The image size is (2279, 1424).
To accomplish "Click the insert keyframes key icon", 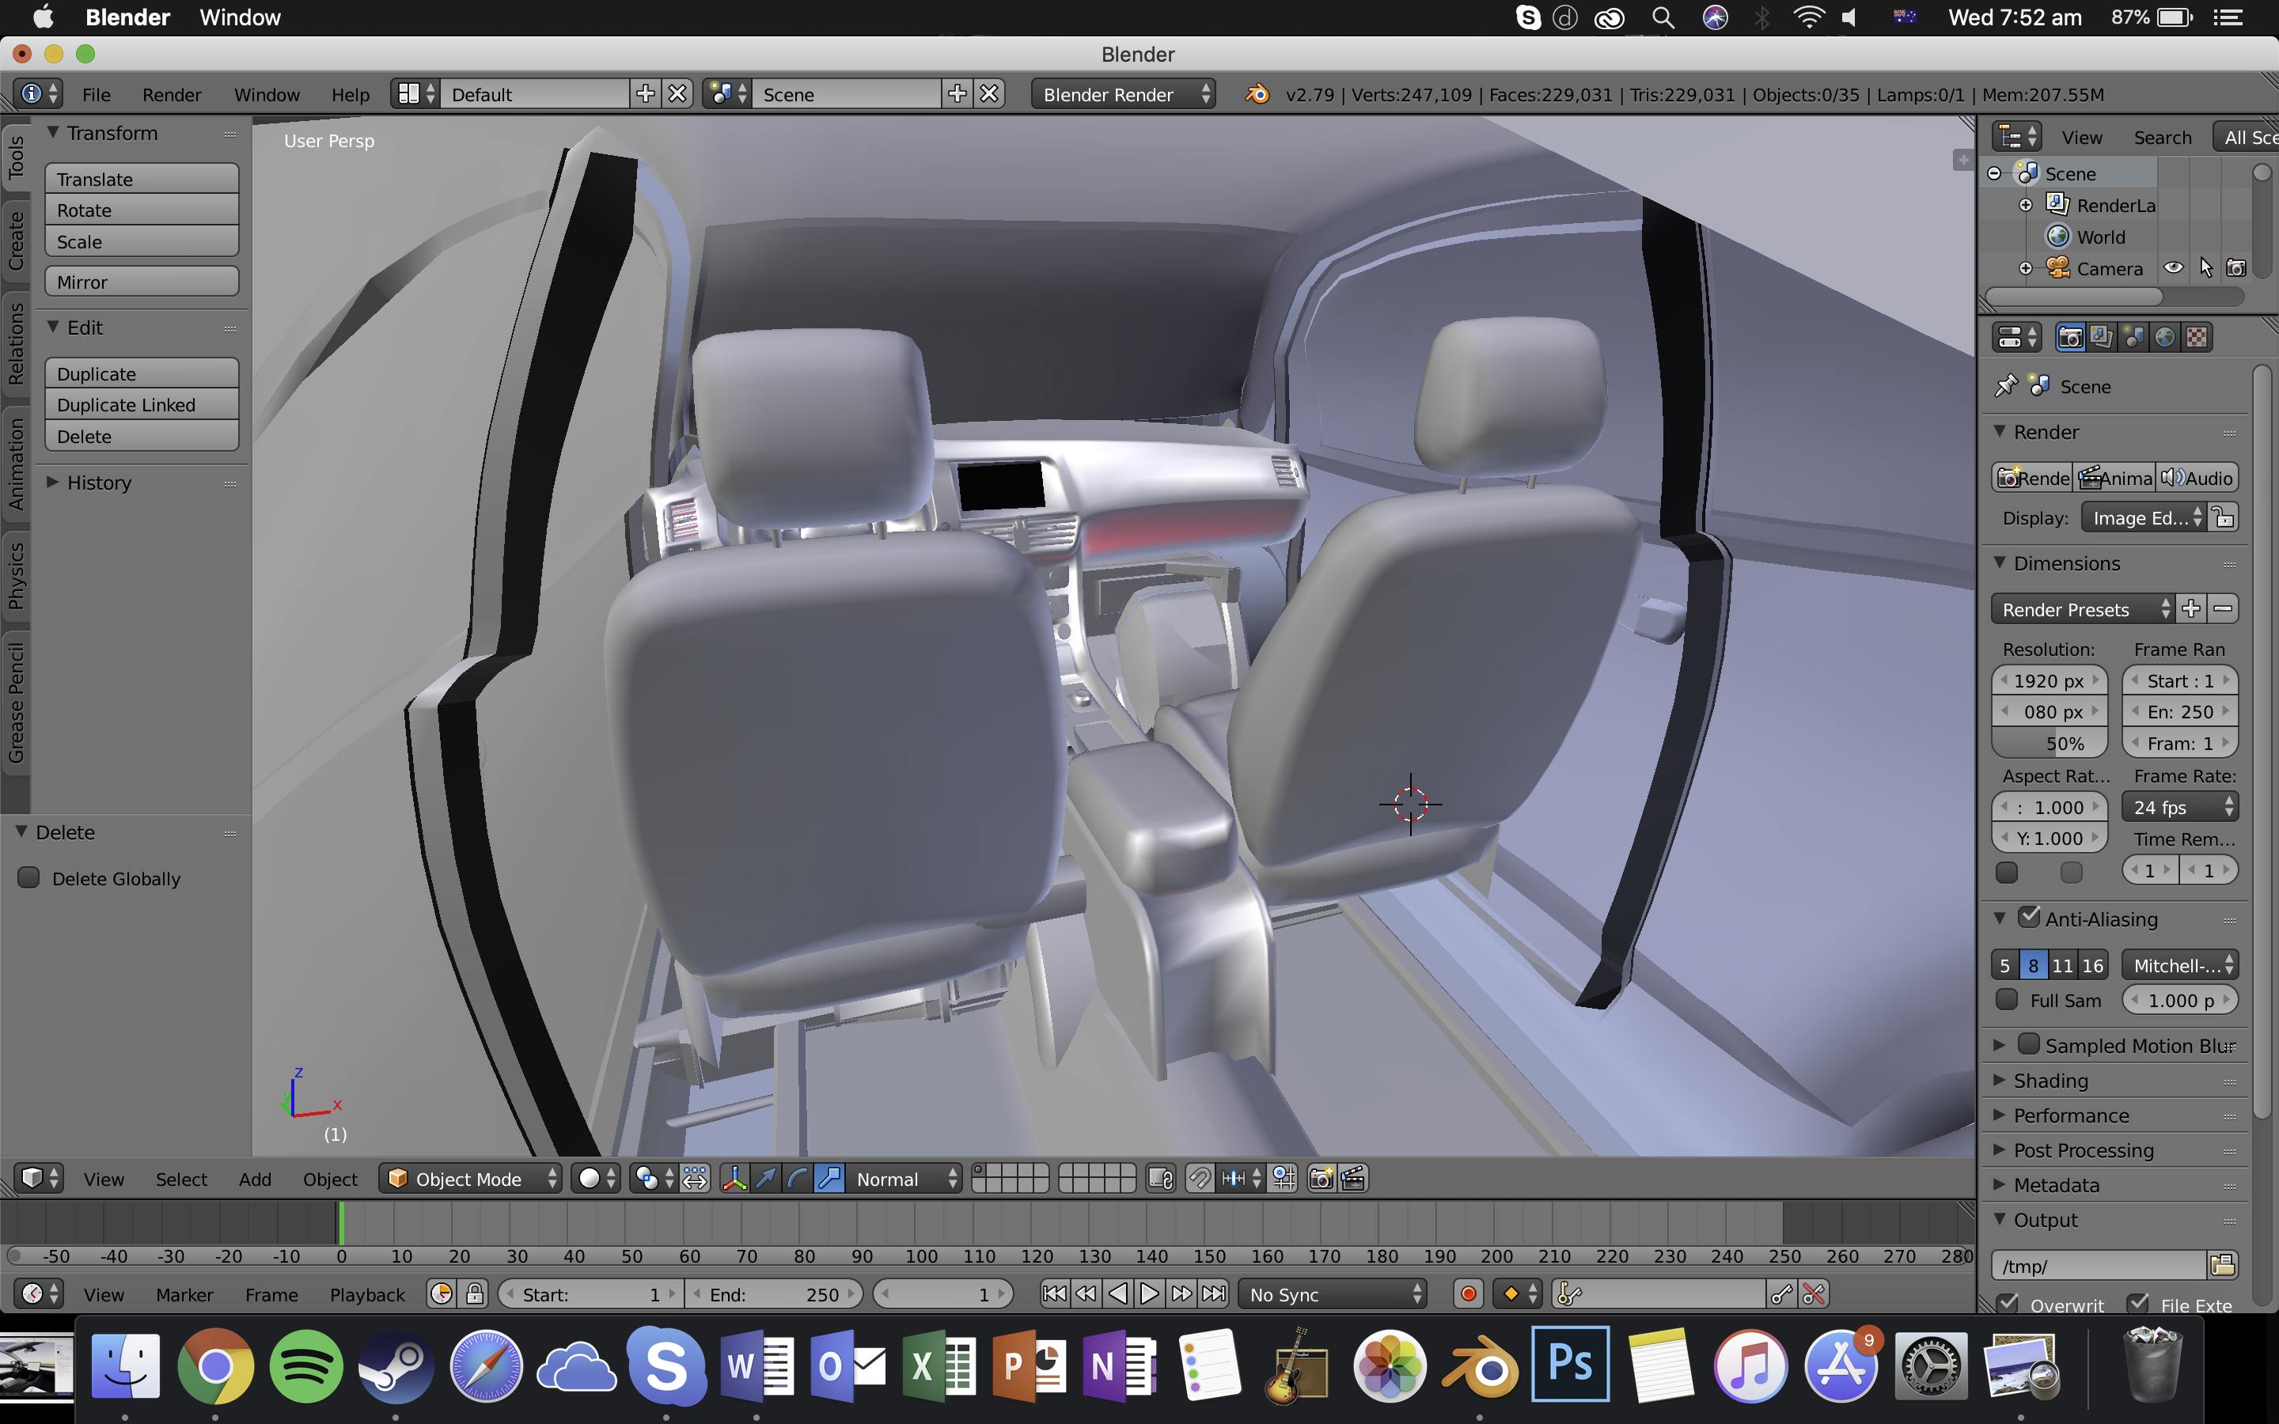I will pos(1780,1294).
